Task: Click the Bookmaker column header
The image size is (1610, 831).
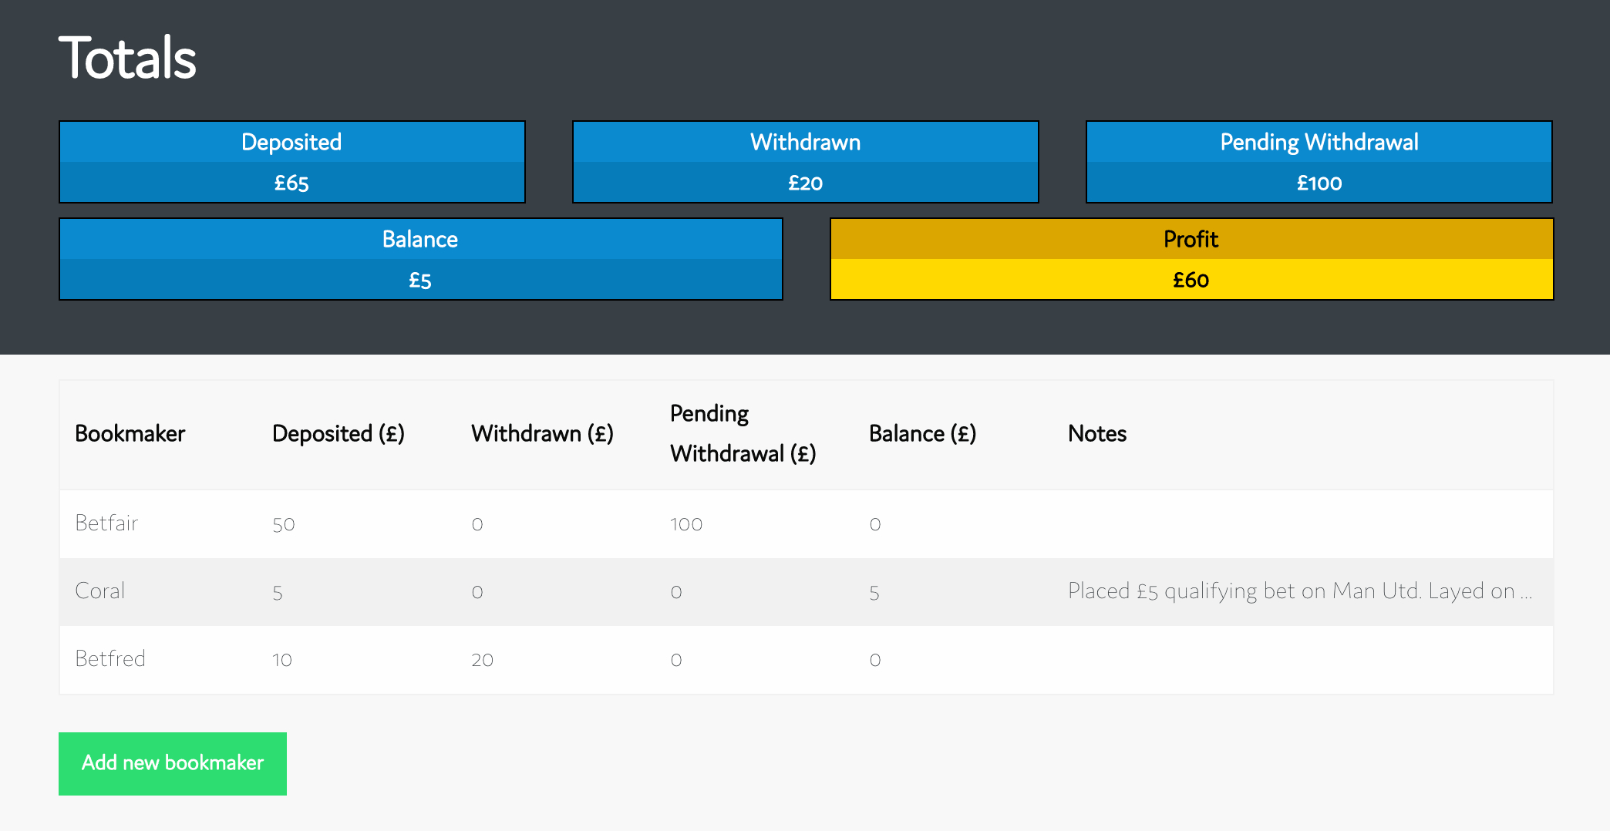Action: coord(130,433)
